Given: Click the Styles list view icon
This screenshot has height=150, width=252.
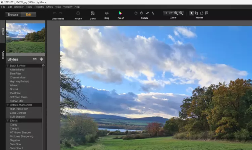Looking at the screenshot, I should pos(35,59).
